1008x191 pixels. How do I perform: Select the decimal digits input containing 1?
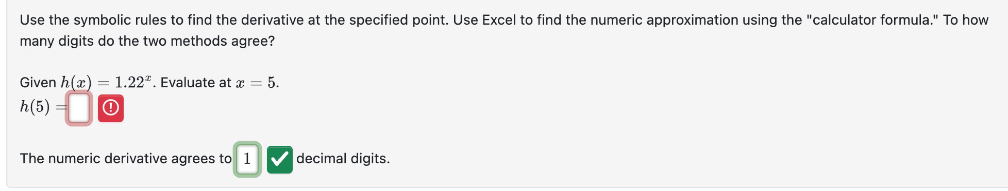click(247, 159)
